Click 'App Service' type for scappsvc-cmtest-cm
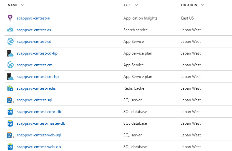 (133, 65)
